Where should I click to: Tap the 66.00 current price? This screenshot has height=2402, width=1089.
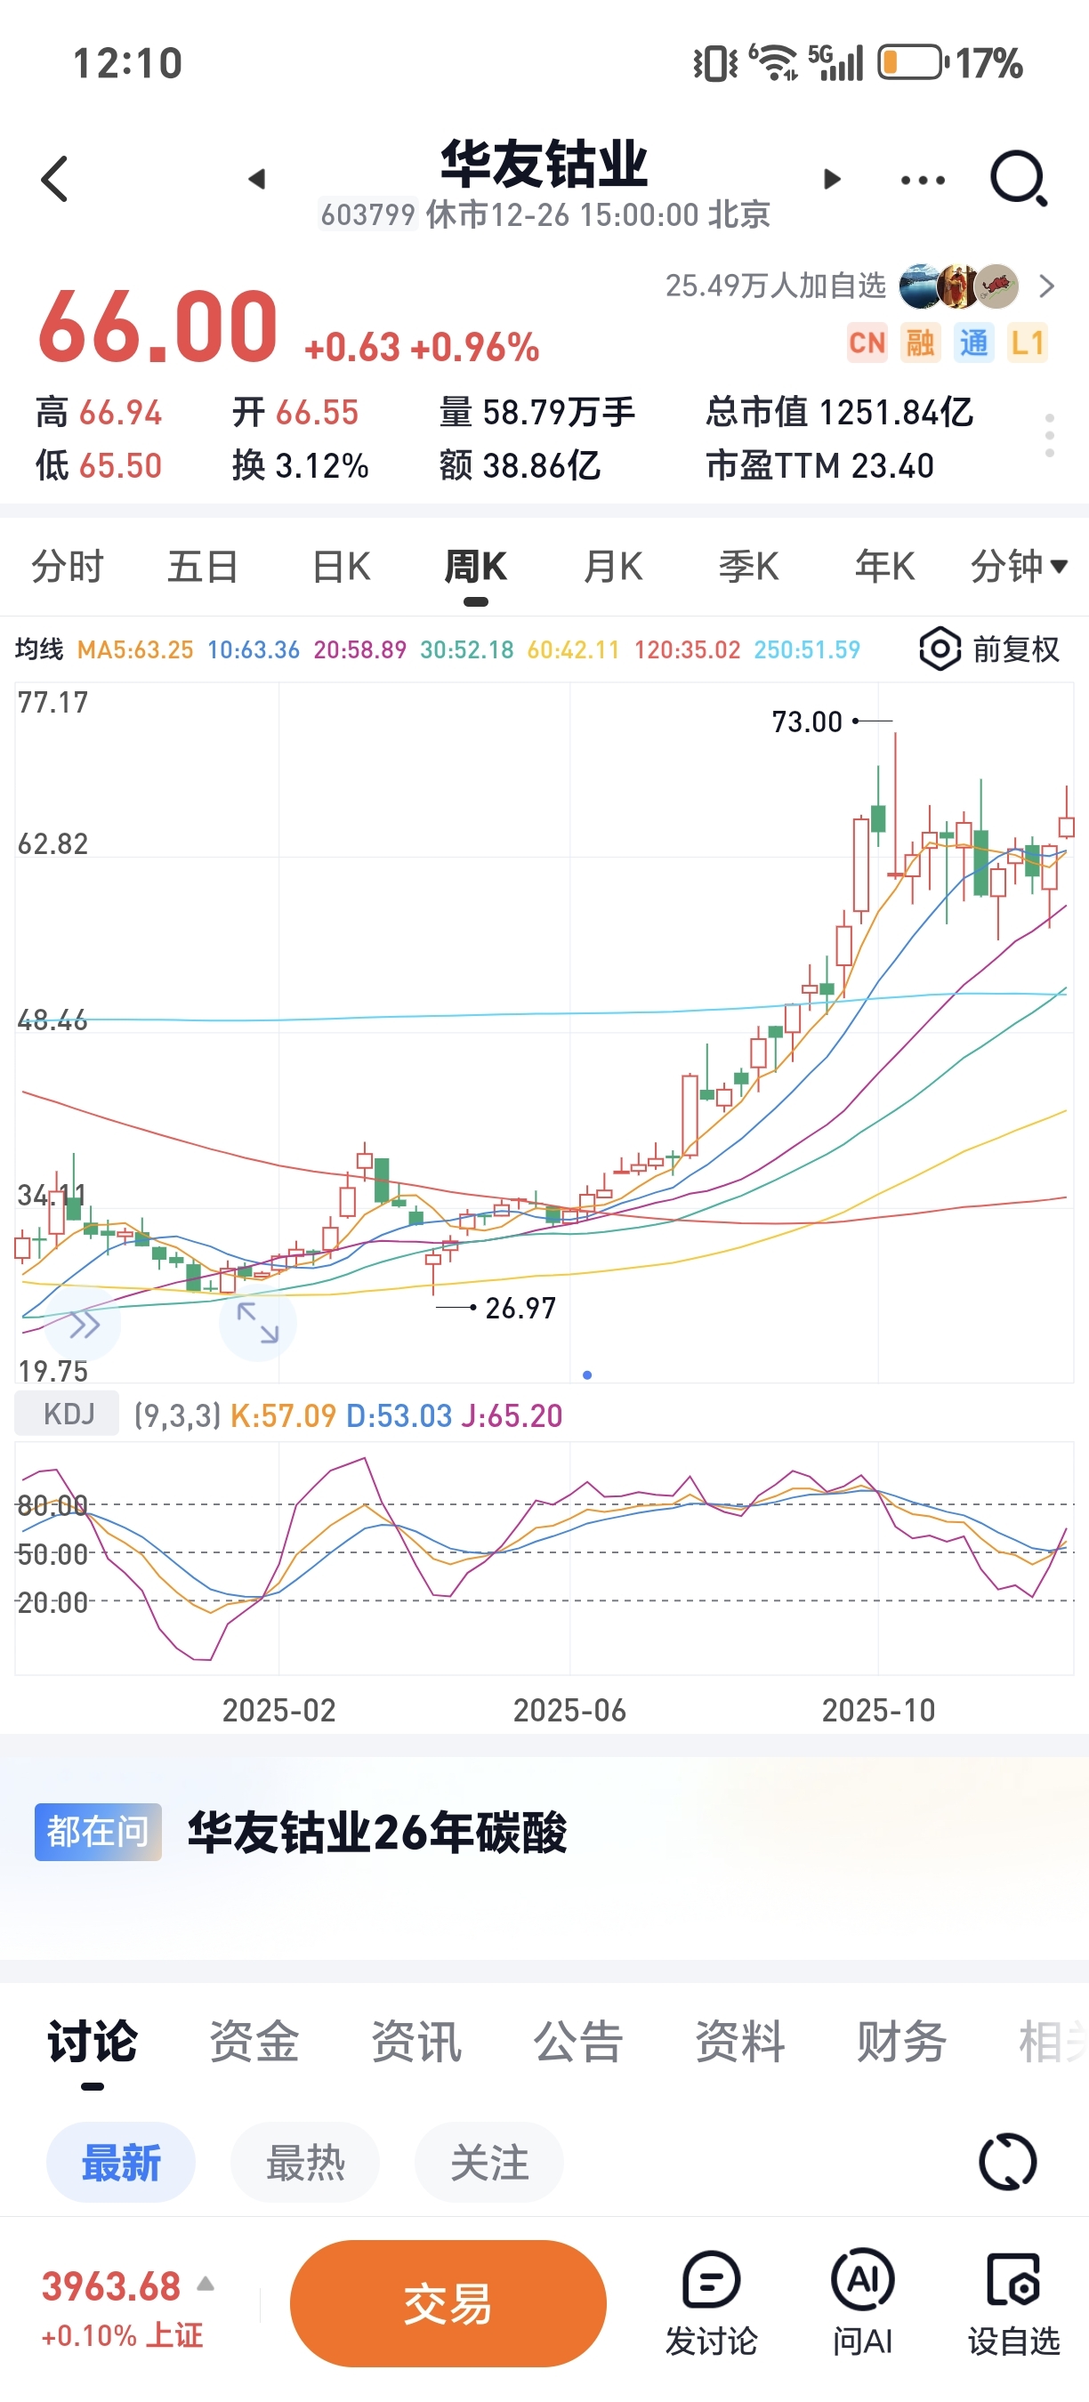[157, 326]
